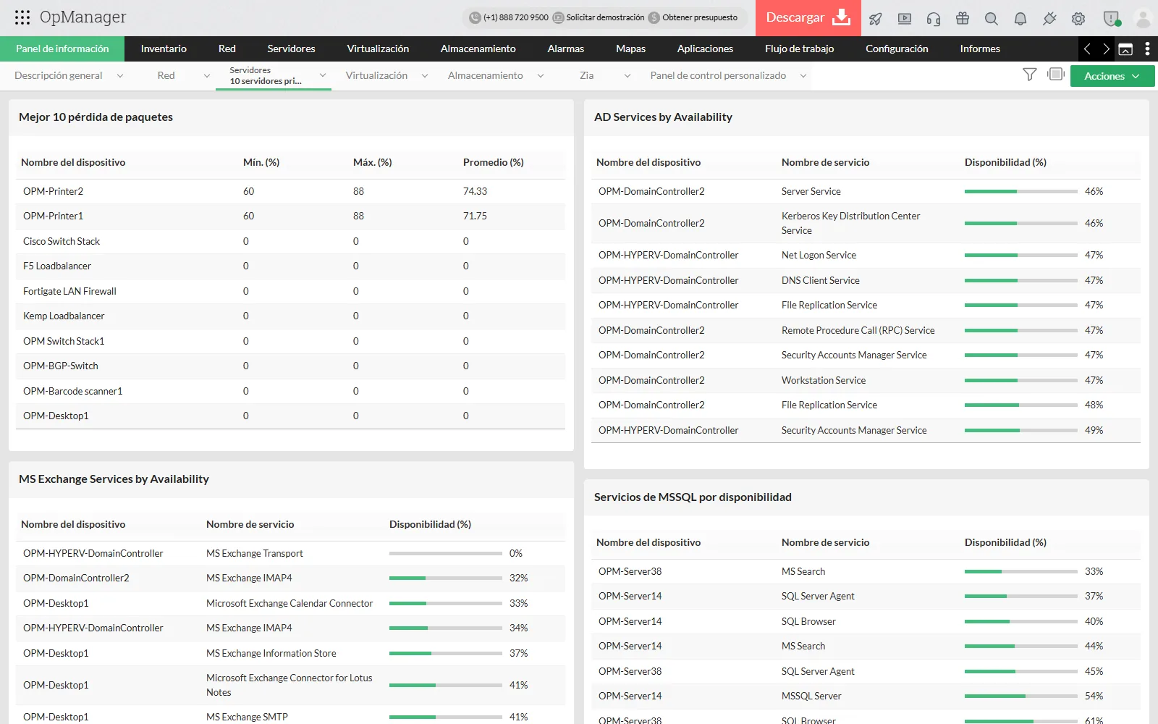The height and width of the screenshot is (724, 1158).
Task: Open the shield security alert icon
Action: pyautogui.click(x=1111, y=19)
